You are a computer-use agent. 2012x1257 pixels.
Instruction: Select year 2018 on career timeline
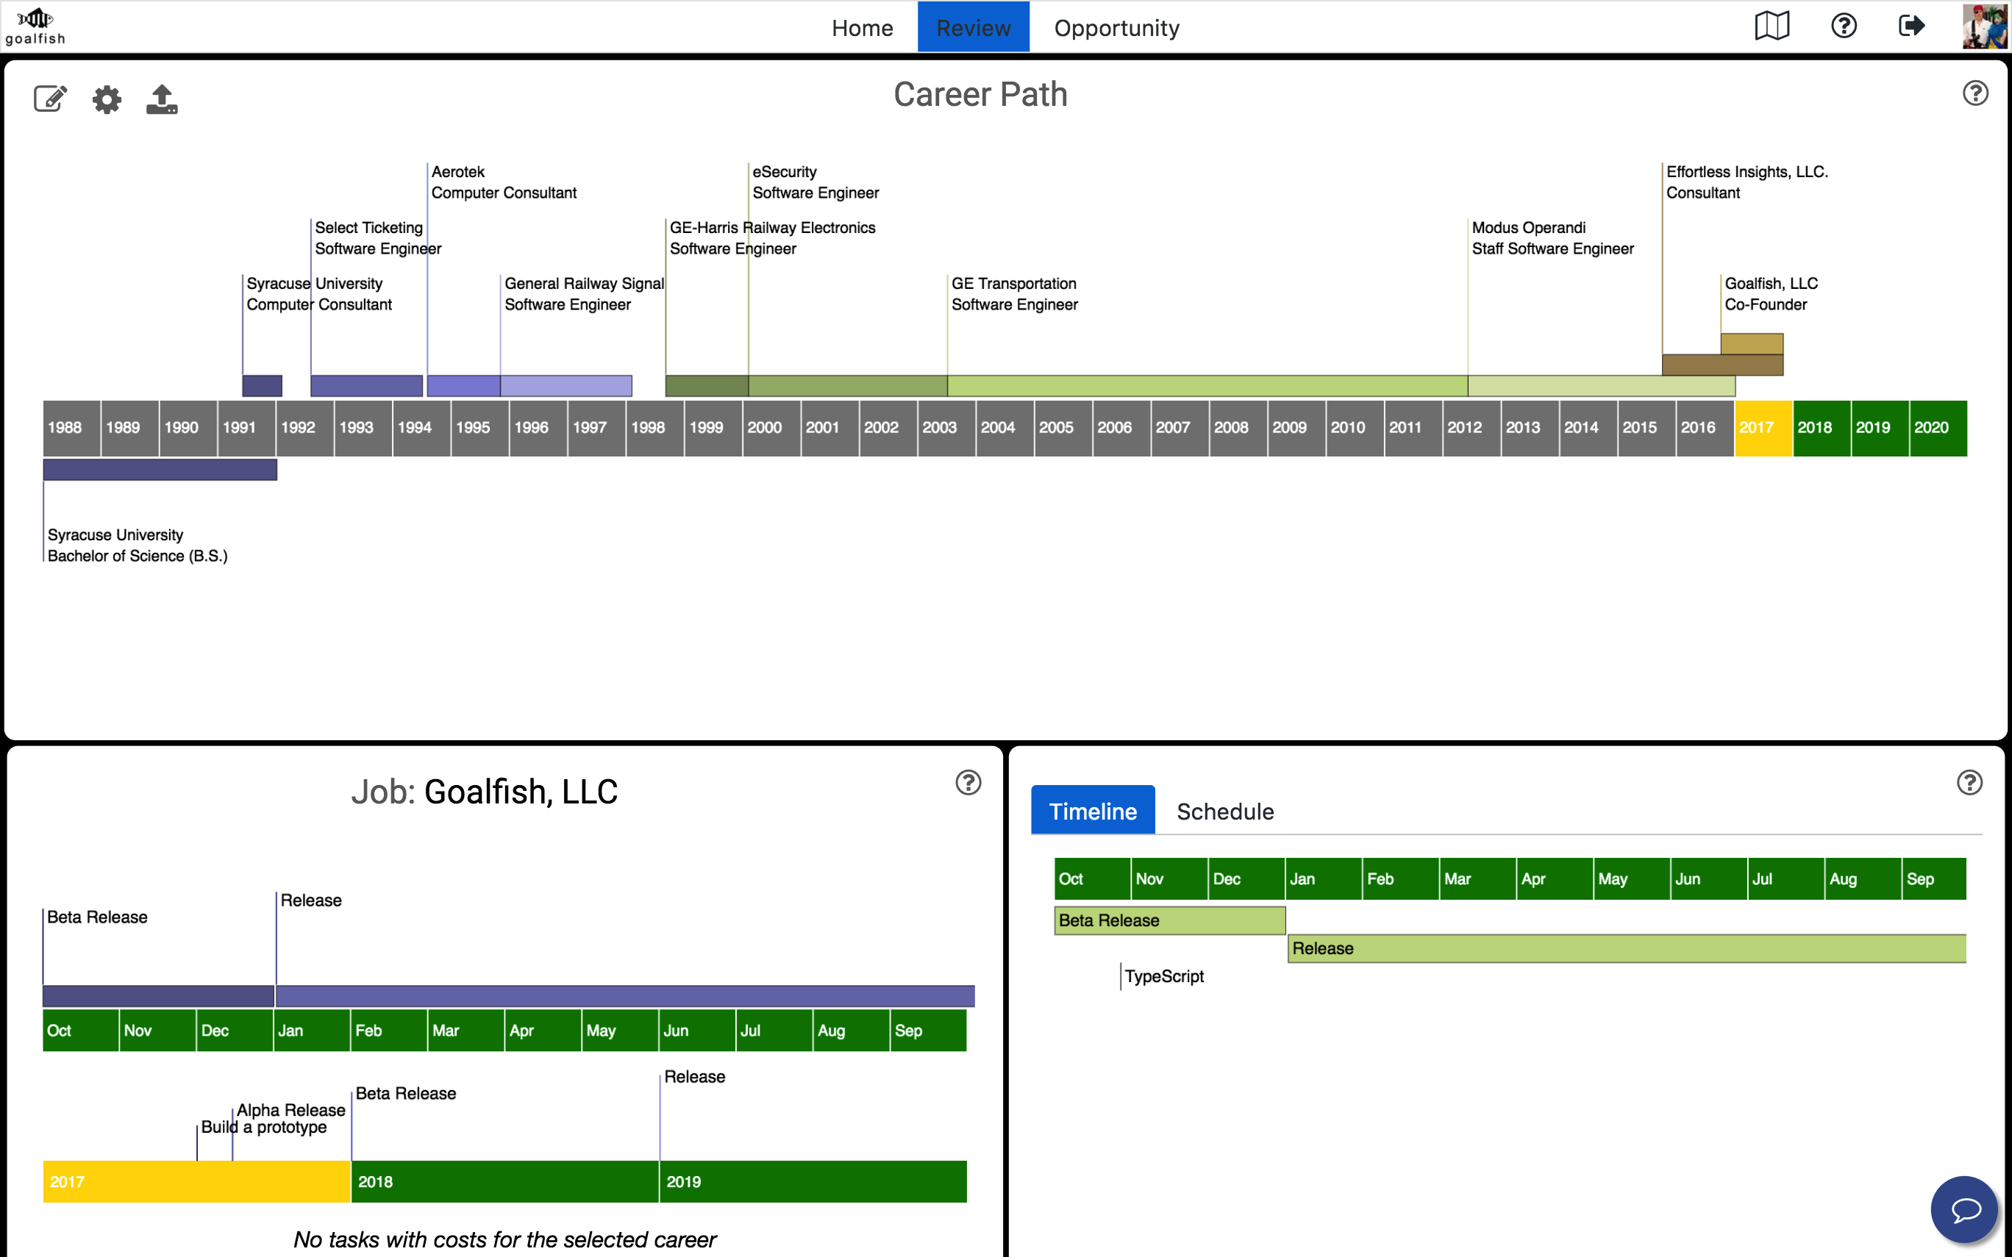tap(1822, 428)
